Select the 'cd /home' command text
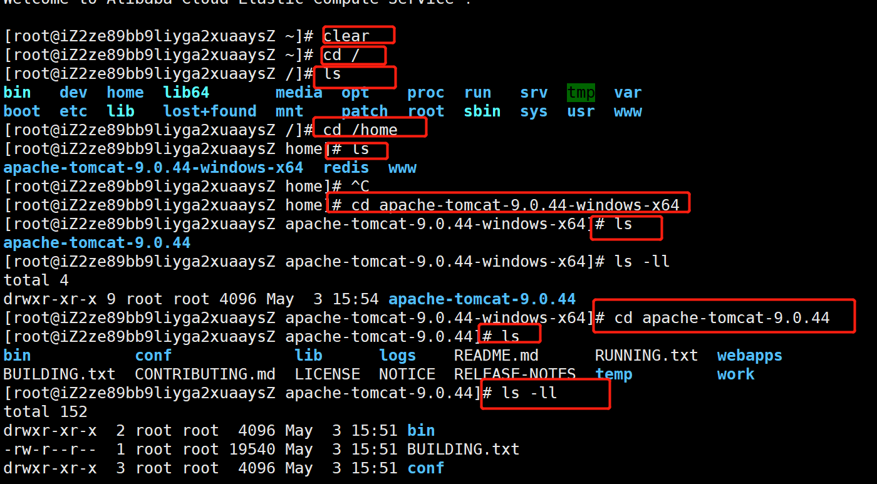 [360, 130]
